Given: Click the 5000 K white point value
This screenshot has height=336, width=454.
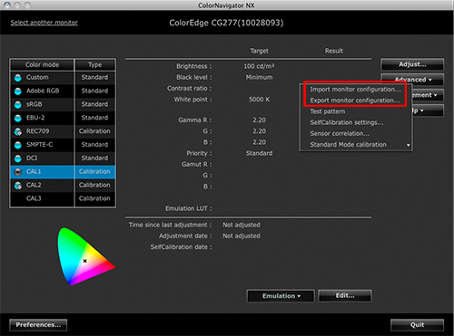Looking at the screenshot, I should (259, 100).
